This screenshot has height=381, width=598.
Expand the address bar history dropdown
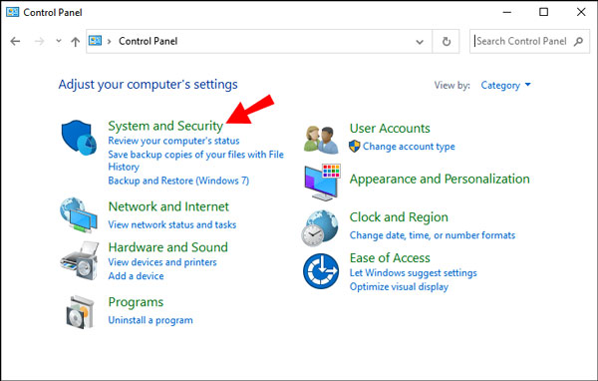pos(420,42)
